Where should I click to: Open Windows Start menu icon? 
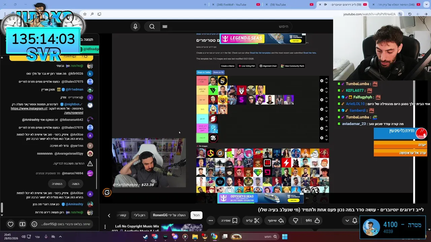285,237
